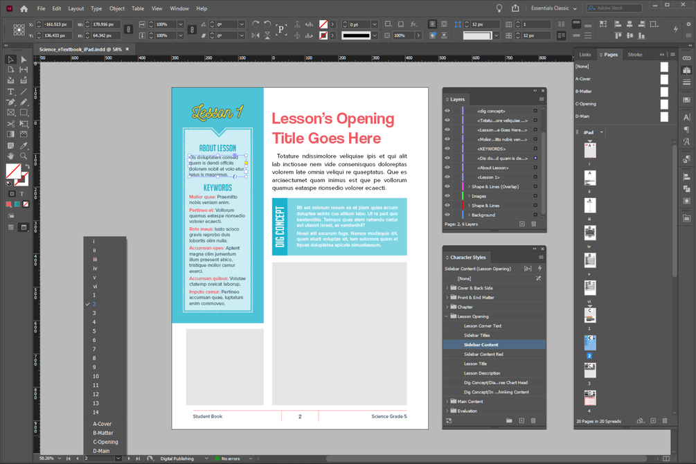This screenshot has height=464, width=696.
Task: Open the Window menu
Action: click(x=179, y=8)
